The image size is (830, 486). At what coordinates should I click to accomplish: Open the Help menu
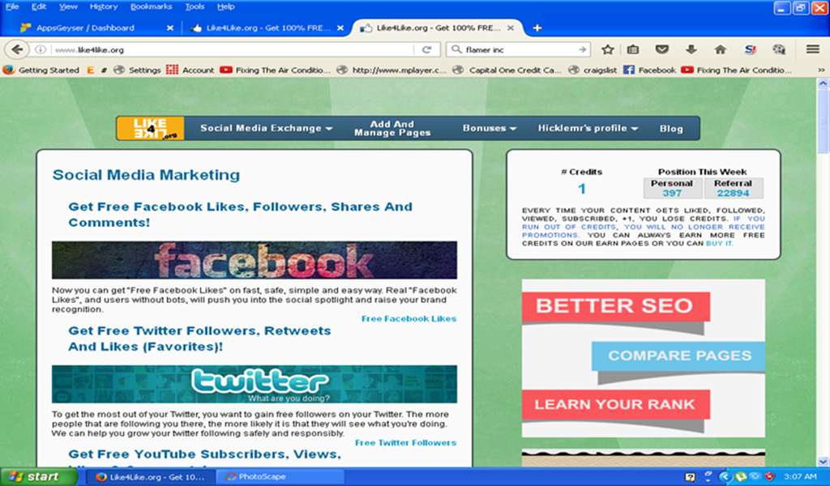coord(225,6)
